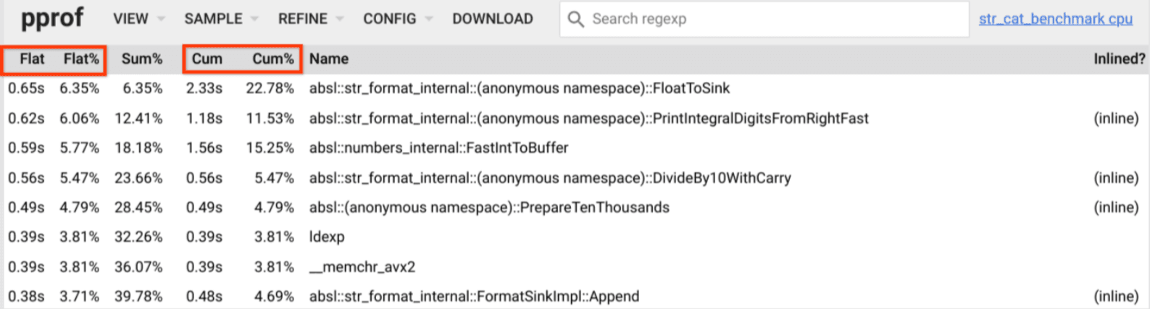Expand the SAMPLE dropdown menu
The width and height of the screenshot is (1150, 309).
[x=221, y=19]
